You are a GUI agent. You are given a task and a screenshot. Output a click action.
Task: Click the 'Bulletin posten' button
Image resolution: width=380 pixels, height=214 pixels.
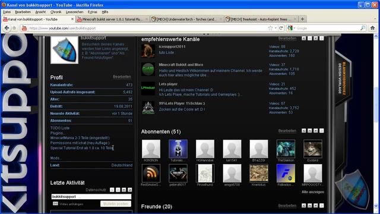pyautogui.click(x=116, y=204)
